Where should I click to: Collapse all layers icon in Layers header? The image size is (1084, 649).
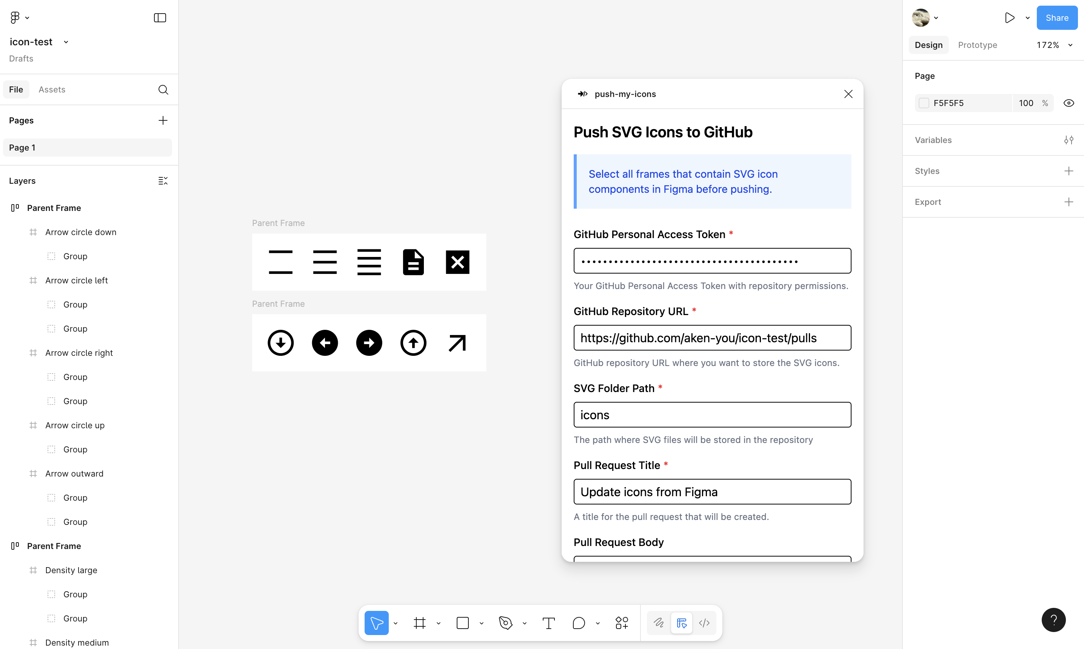[163, 181]
